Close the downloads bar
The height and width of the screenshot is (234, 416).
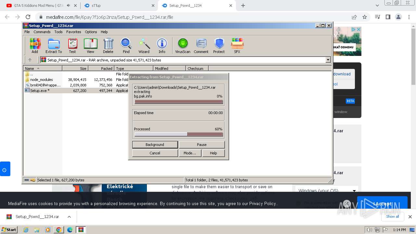click(x=410, y=216)
